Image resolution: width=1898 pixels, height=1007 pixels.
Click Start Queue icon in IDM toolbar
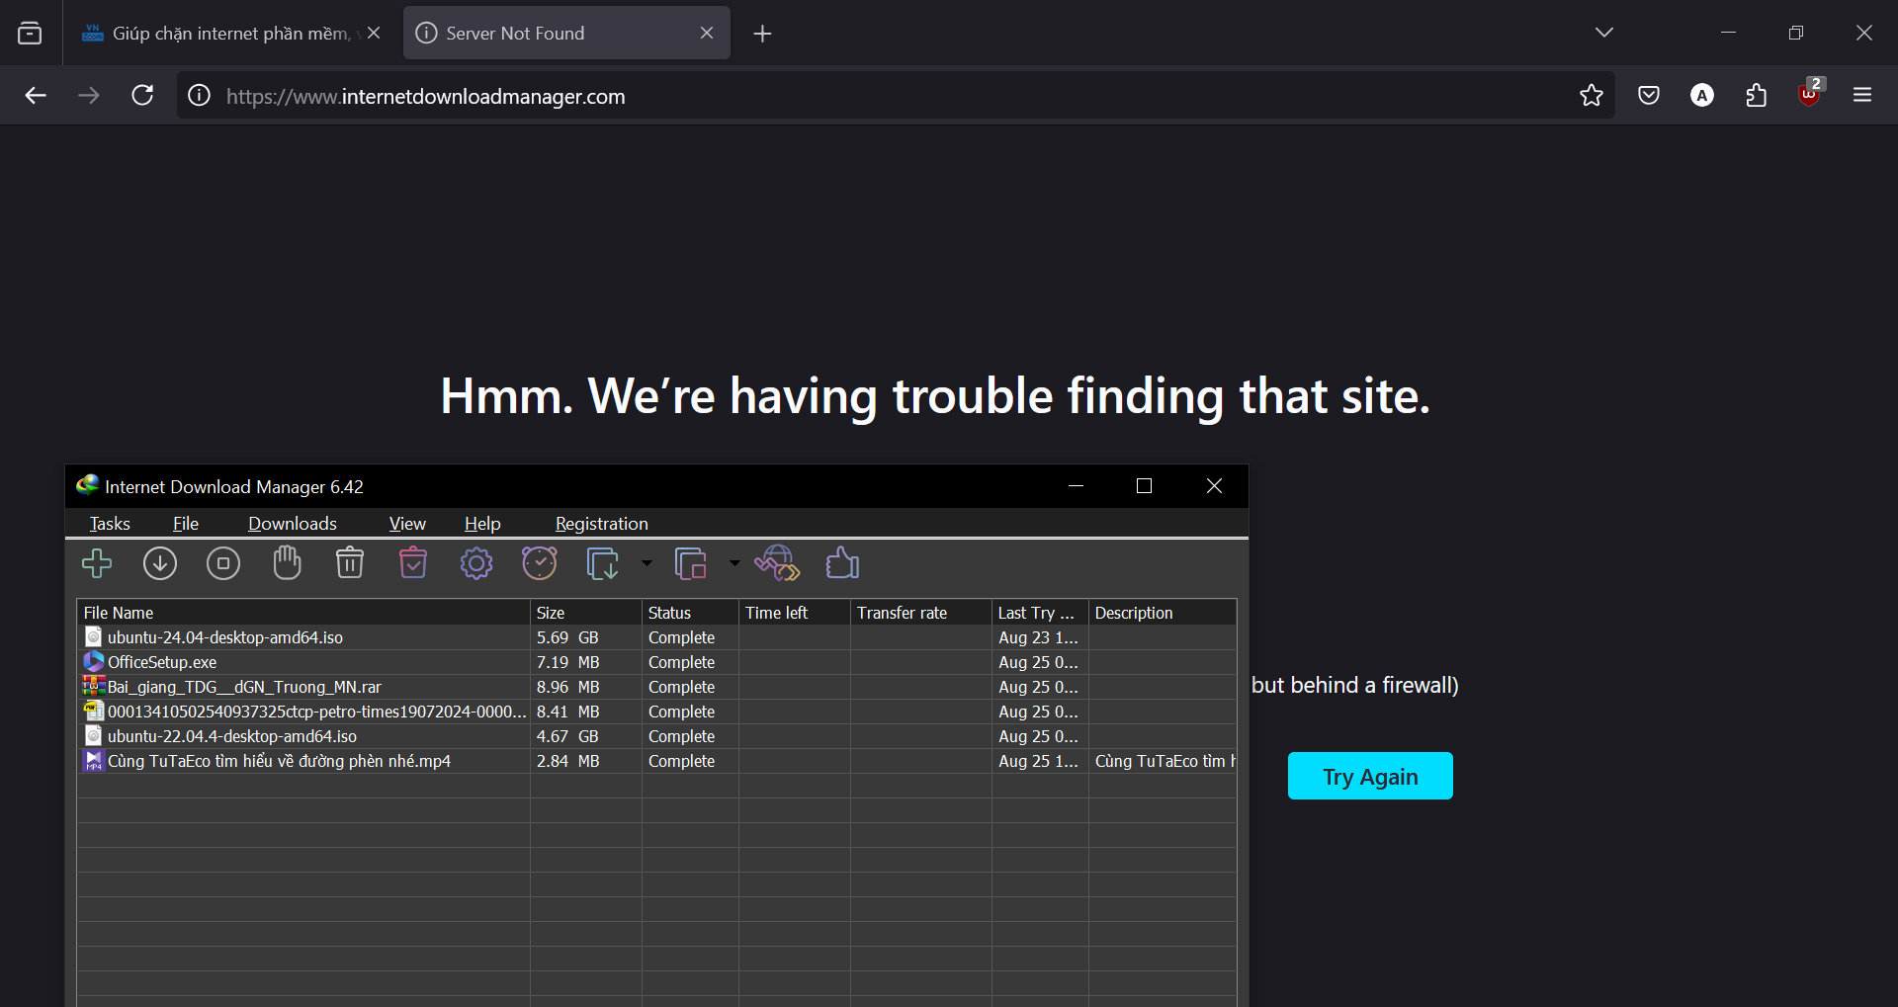click(602, 564)
